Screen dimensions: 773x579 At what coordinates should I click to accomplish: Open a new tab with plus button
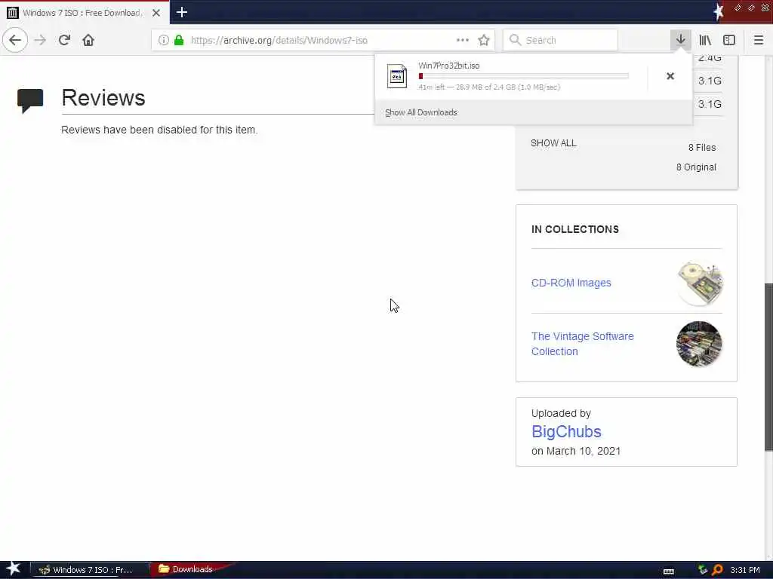click(181, 12)
